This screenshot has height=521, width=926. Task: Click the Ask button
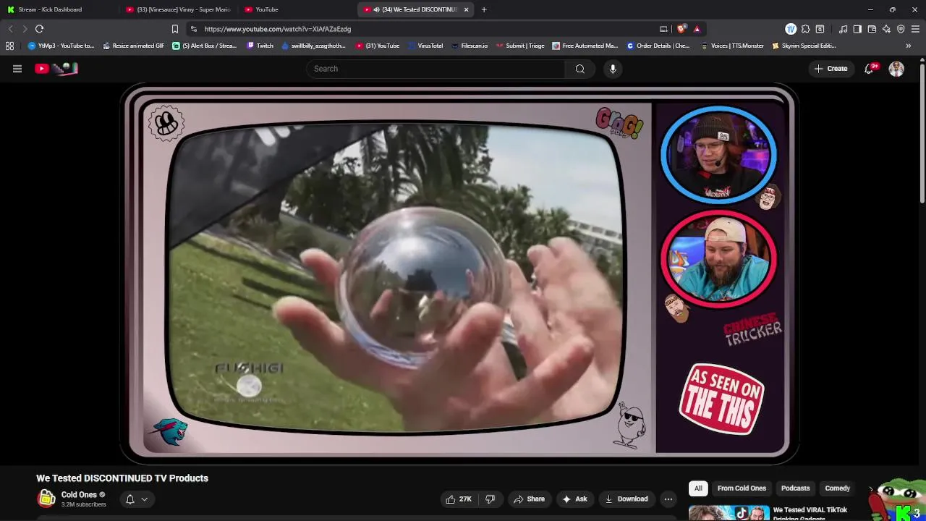coord(574,499)
